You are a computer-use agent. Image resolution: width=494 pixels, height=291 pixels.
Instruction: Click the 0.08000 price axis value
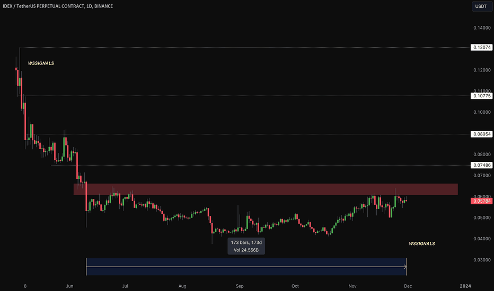pyautogui.click(x=482, y=154)
